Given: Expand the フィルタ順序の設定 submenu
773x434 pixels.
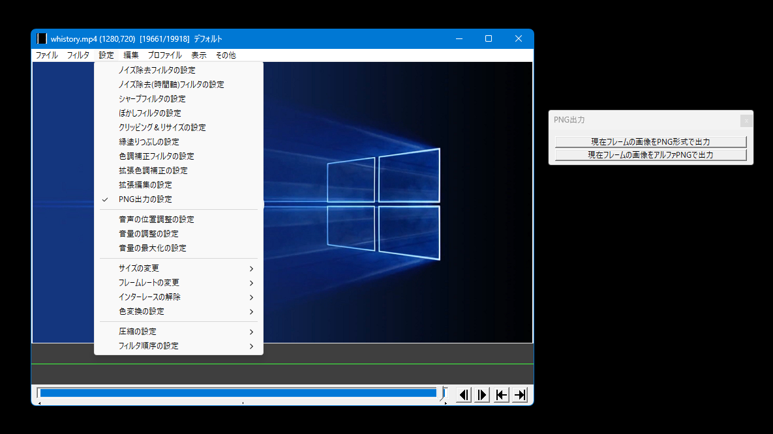Looking at the screenshot, I should (x=179, y=346).
